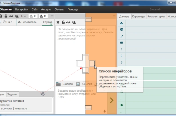Click the transfer chat wavy arrow icon
176x116 pixels.
pos(68,22)
